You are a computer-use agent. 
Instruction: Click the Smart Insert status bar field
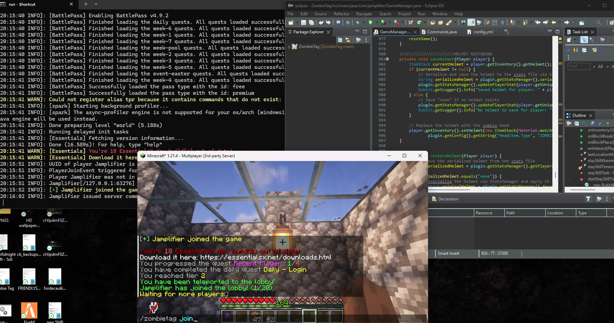pyautogui.click(x=448, y=253)
